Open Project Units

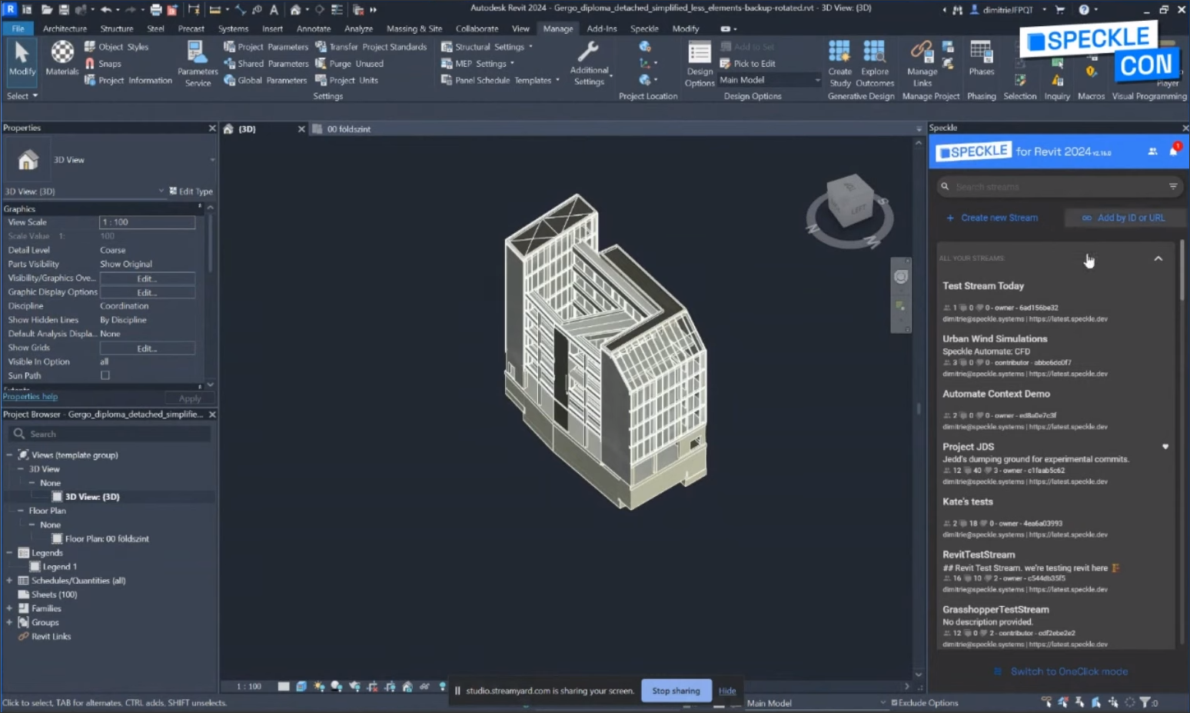[x=347, y=80]
